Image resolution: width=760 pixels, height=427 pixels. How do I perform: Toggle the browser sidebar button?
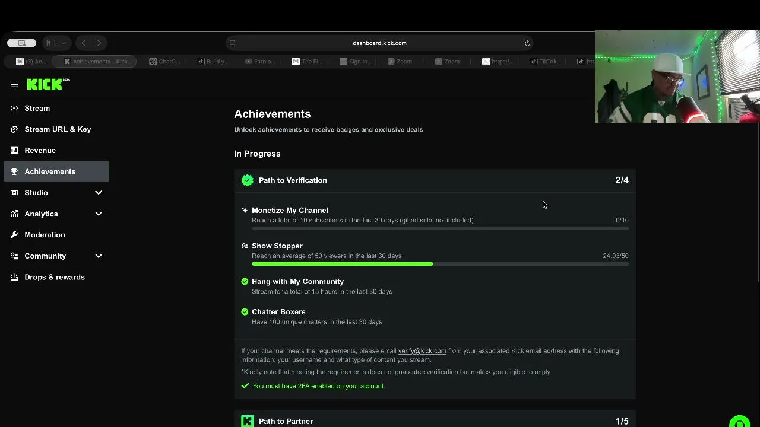point(51,43)
